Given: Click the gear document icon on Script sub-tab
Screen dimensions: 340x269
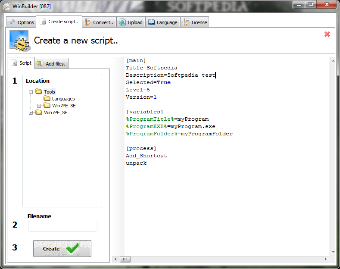Looking at the screenshot, I should [x=15, y=63].
